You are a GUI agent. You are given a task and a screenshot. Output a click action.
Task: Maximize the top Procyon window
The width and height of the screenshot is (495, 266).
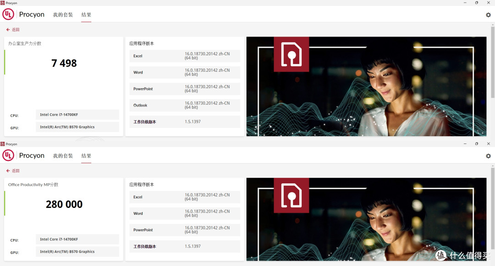(x=476, y=3)
